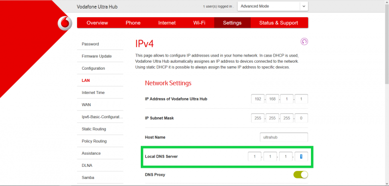Click second octet of Local DNS Server
This screenshot has height=186, width=389.
click(x=270, y=157)
